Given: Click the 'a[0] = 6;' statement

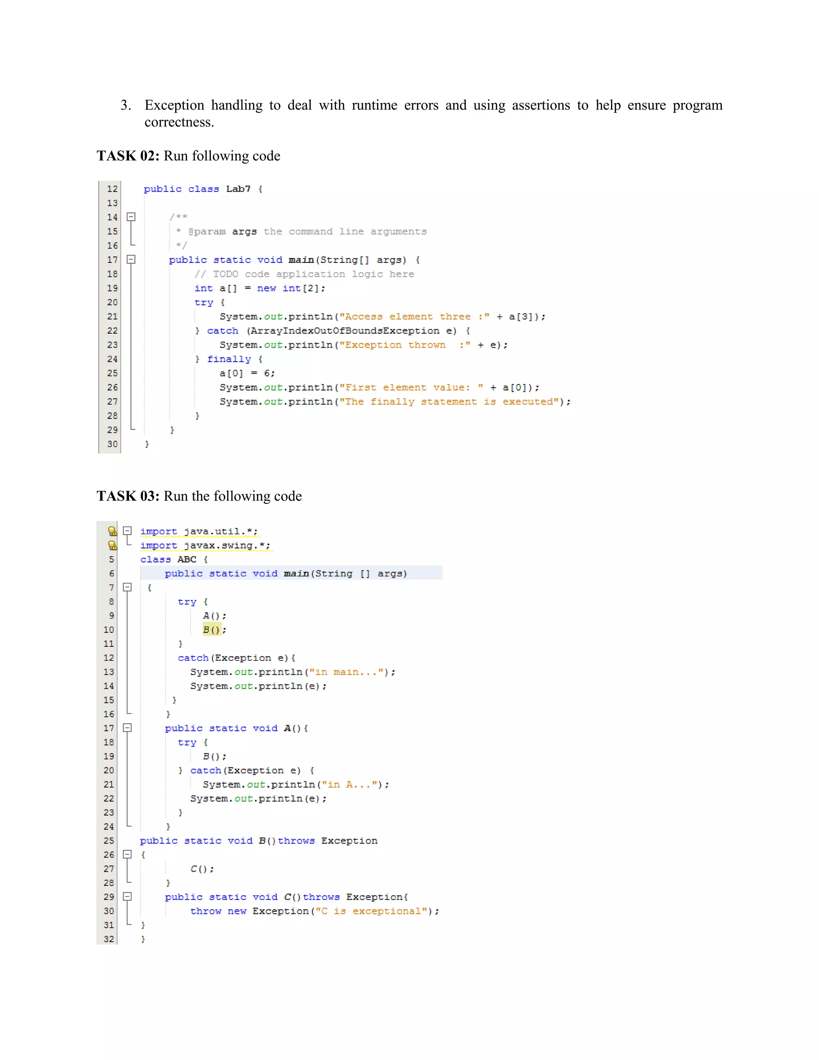Looking at the screenshot, I should tap(247, 373).
